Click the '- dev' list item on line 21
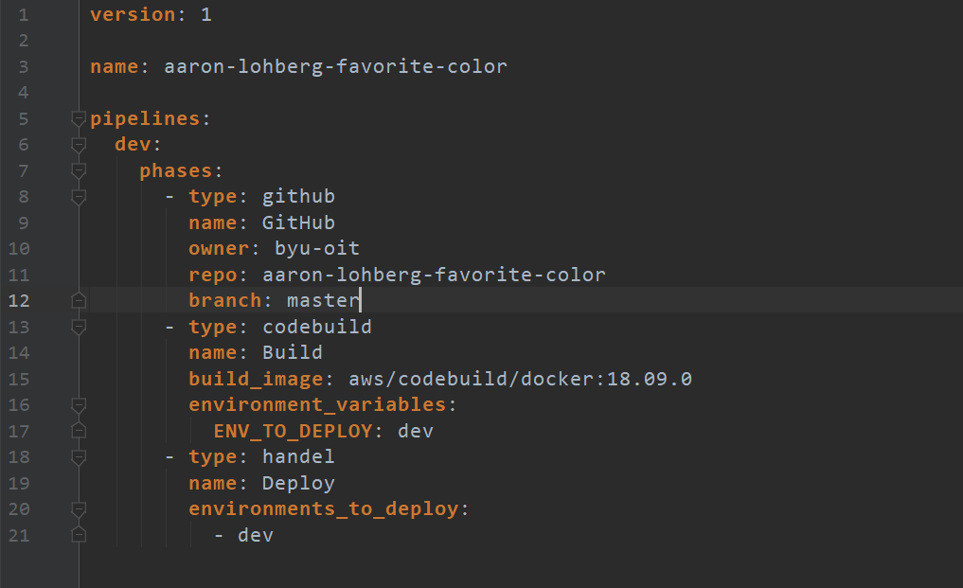The width and height of the screenshot is (963, 588). (x=243, y=535)
